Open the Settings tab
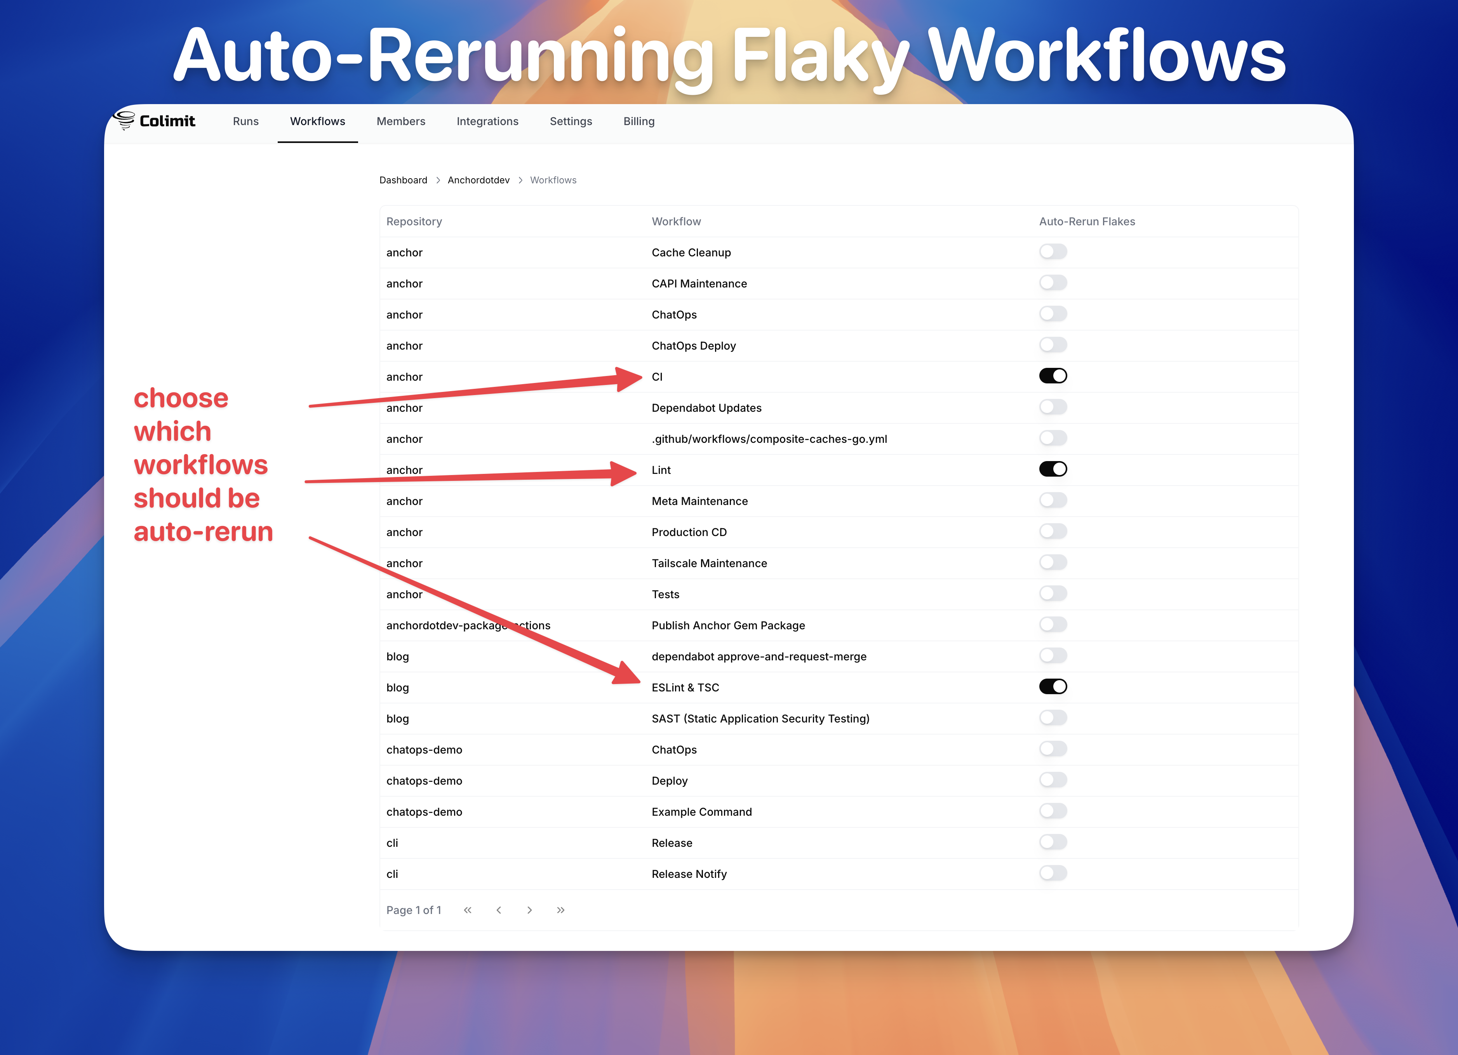The height and width of the screenshot is (1055, 1458). [x=571, y=122]
